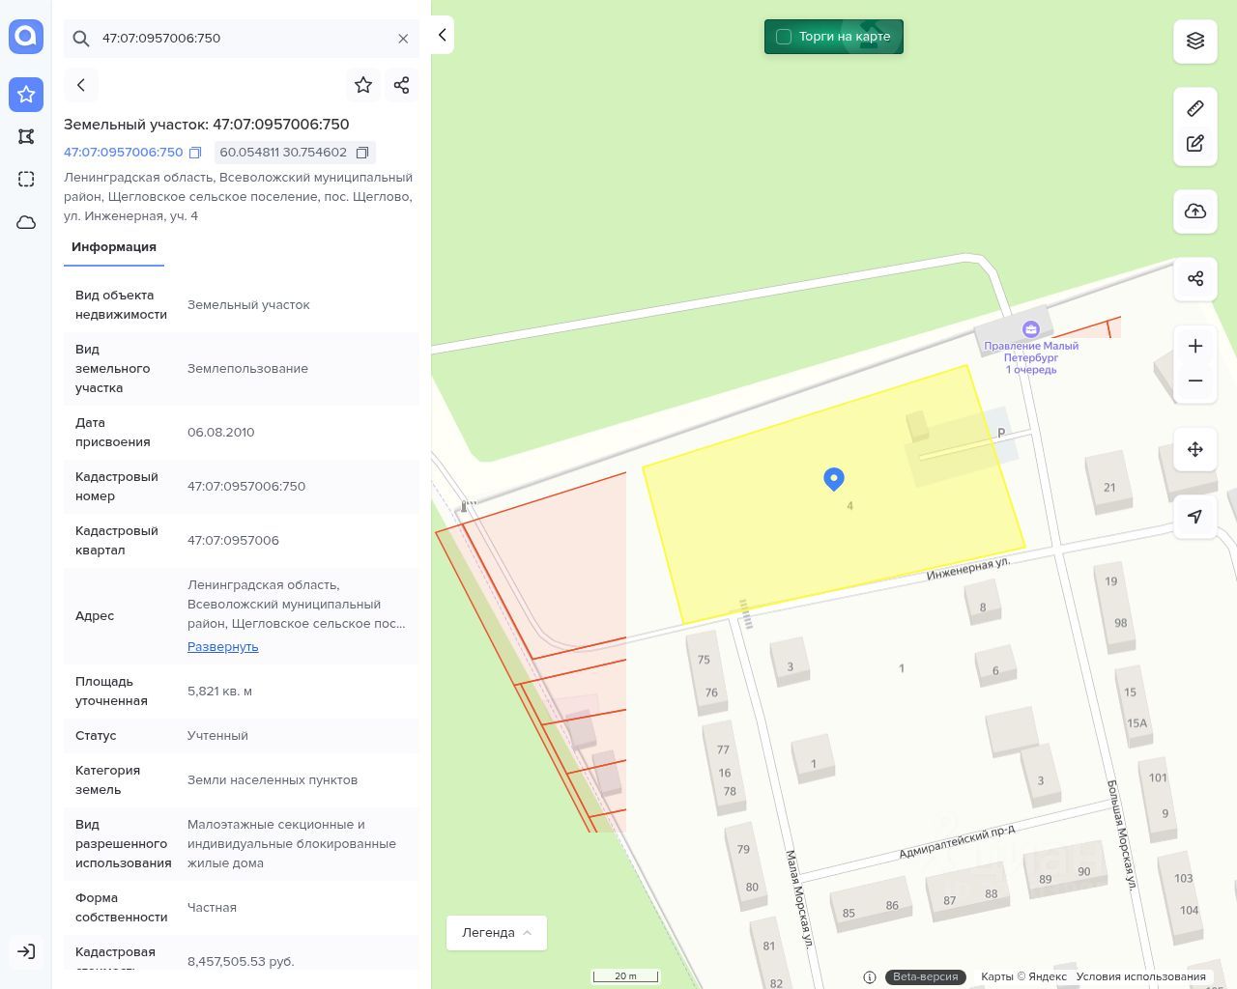The width and height of the screenshot is (1237, 989).
Task: Click the blue parcel location marker
Action: pos(834,479)
